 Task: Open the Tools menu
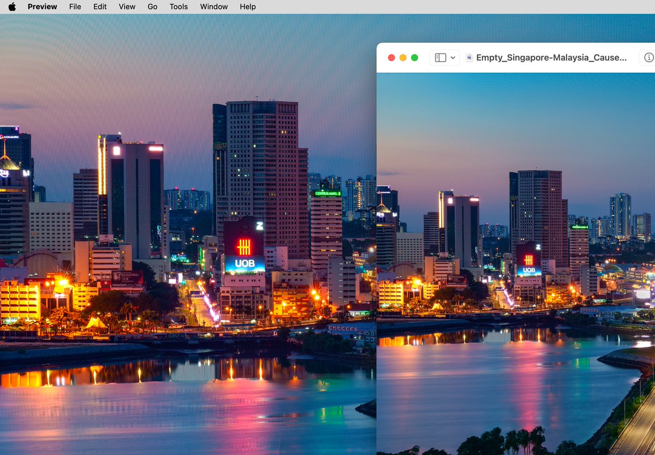[178, 7]
